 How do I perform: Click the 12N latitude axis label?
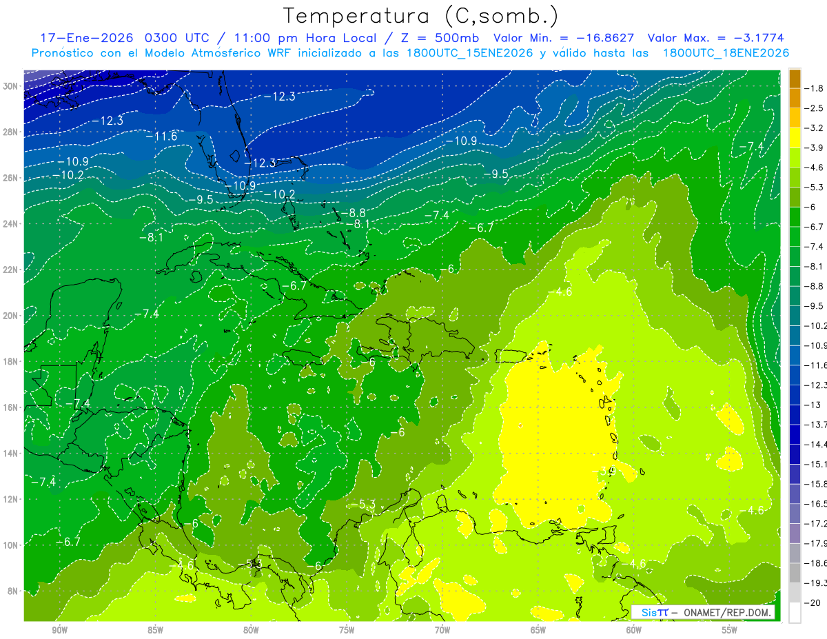pyautogui.click(x=10, y=499)
